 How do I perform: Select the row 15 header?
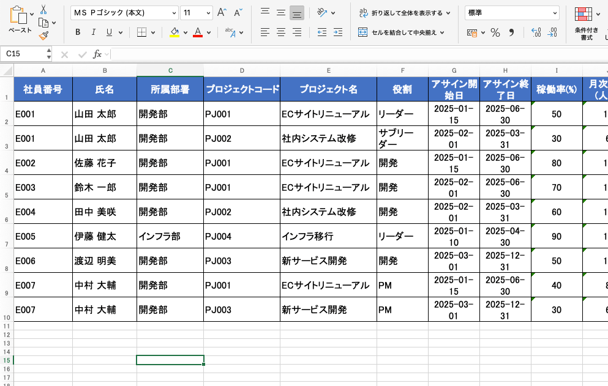point(7,360)
